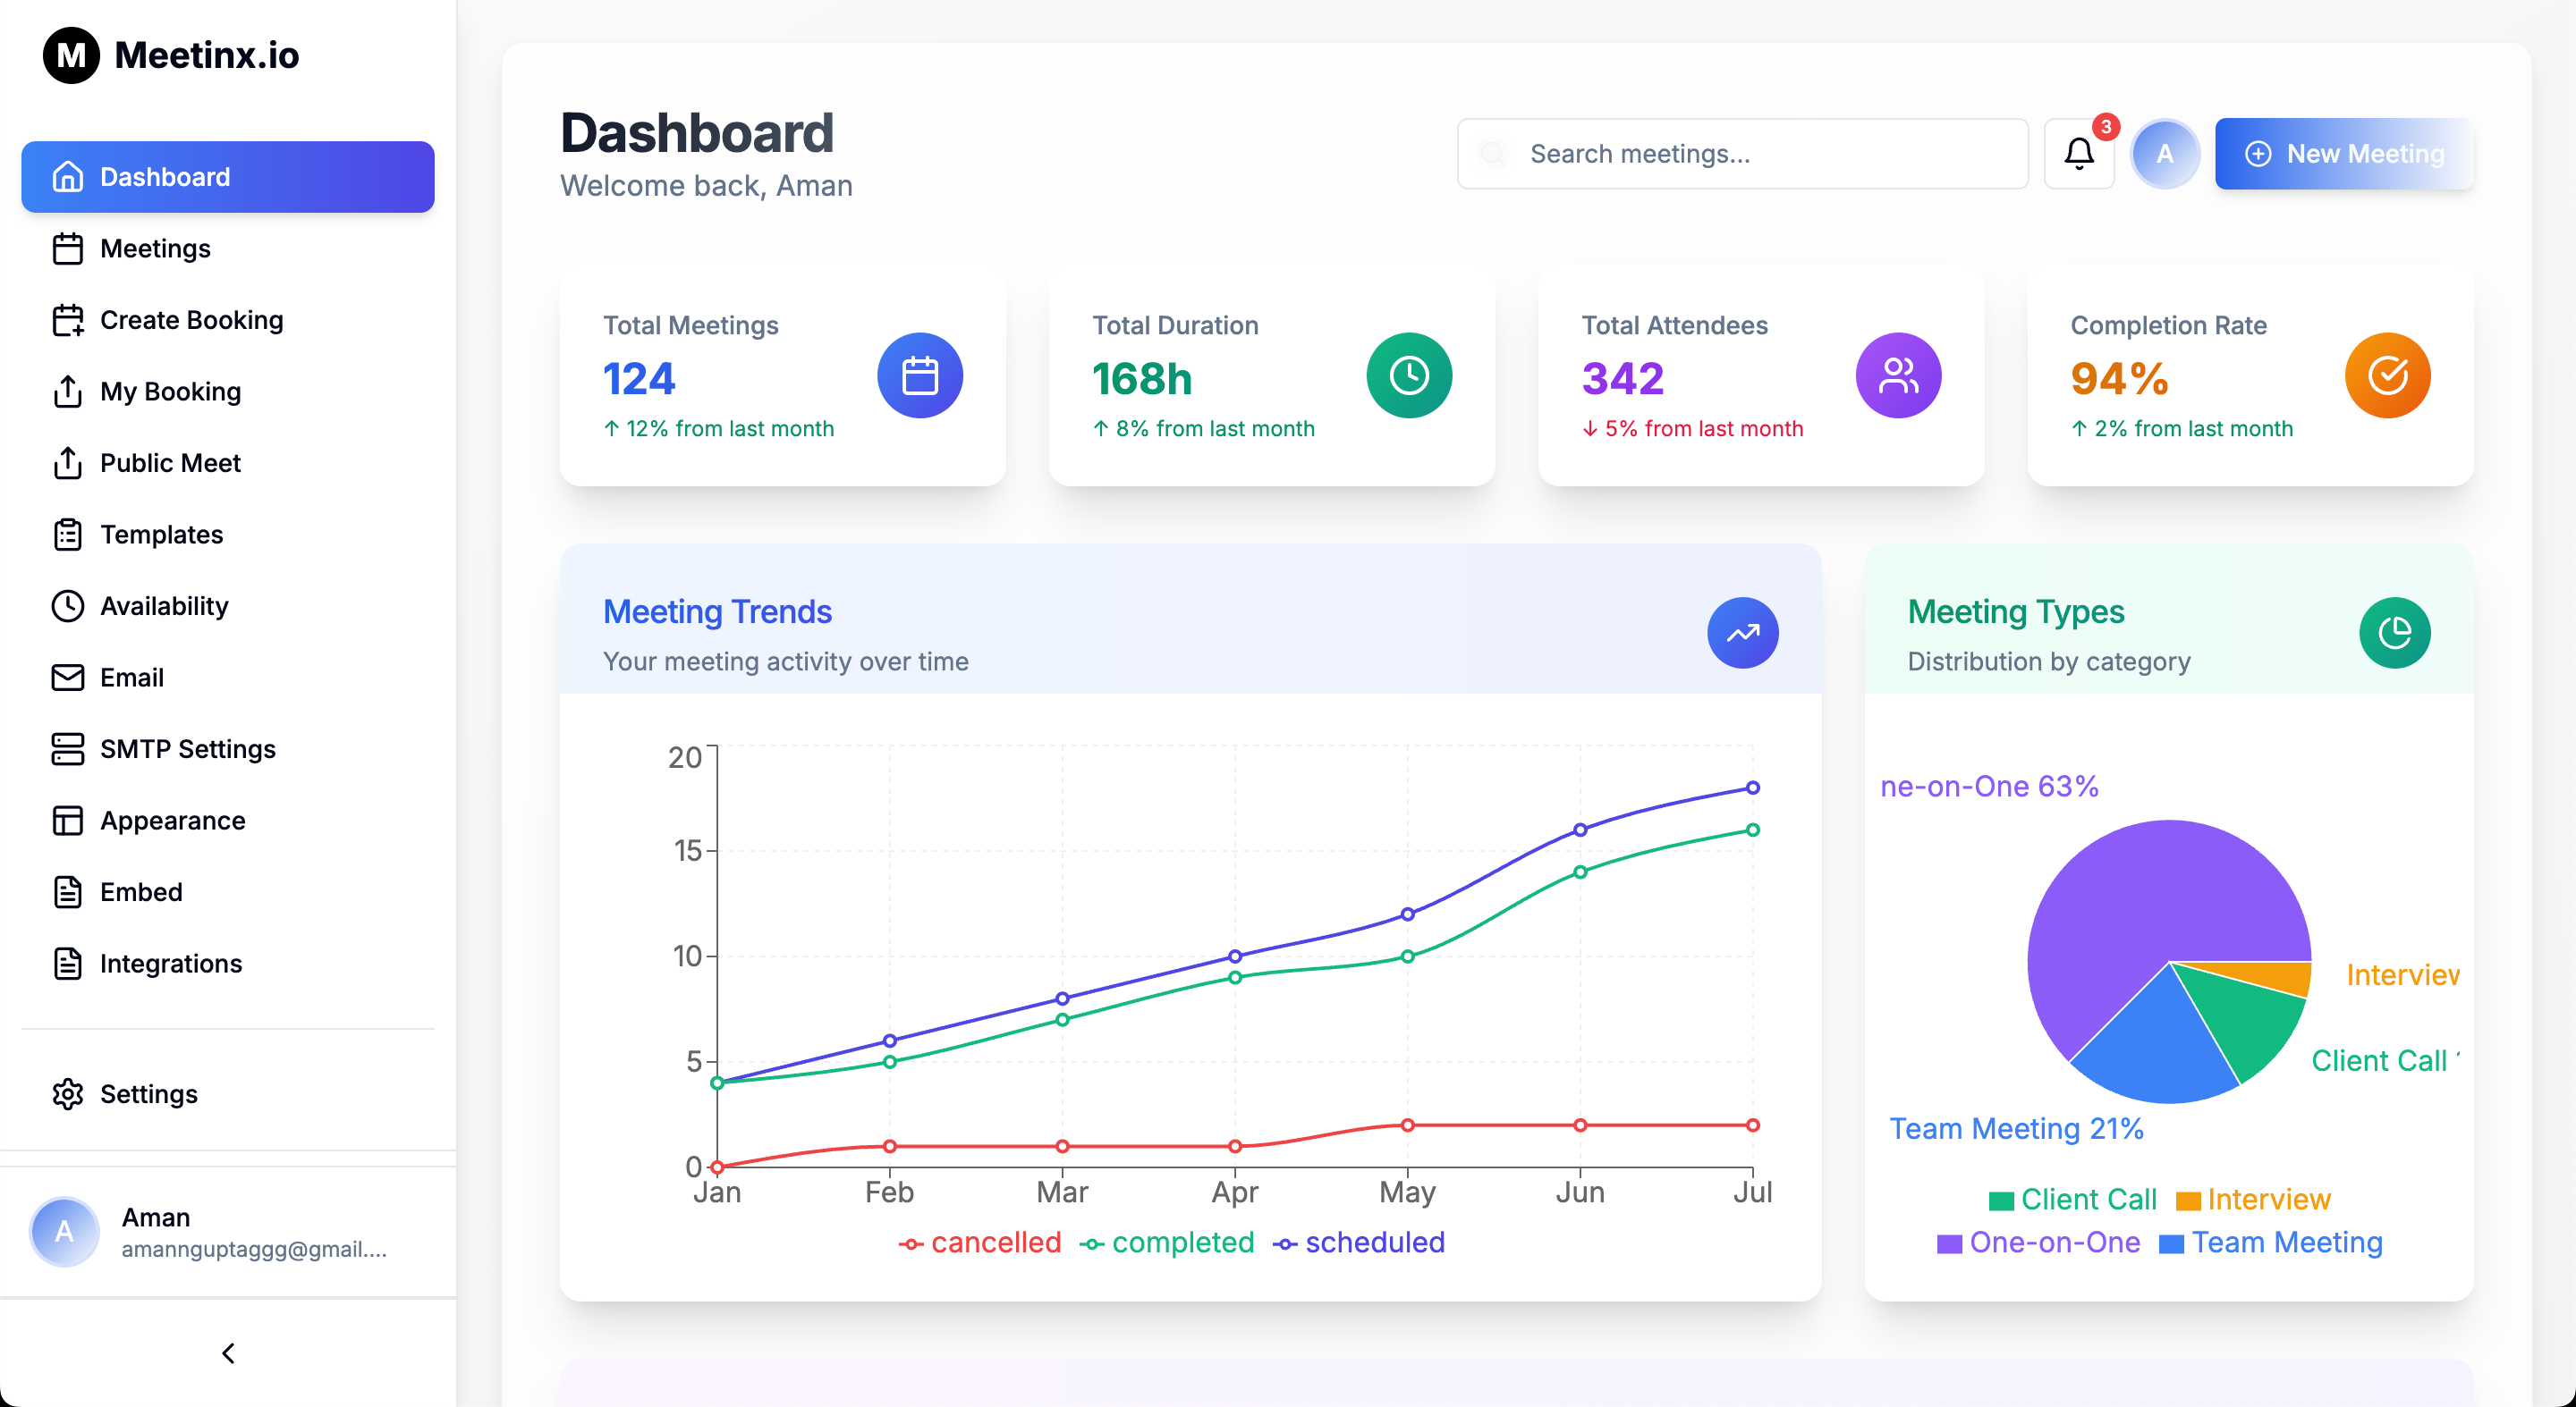Click the calendar icon on Total Meetings card
Screen dimensions: 2576x1407
(x=920, y=375)
